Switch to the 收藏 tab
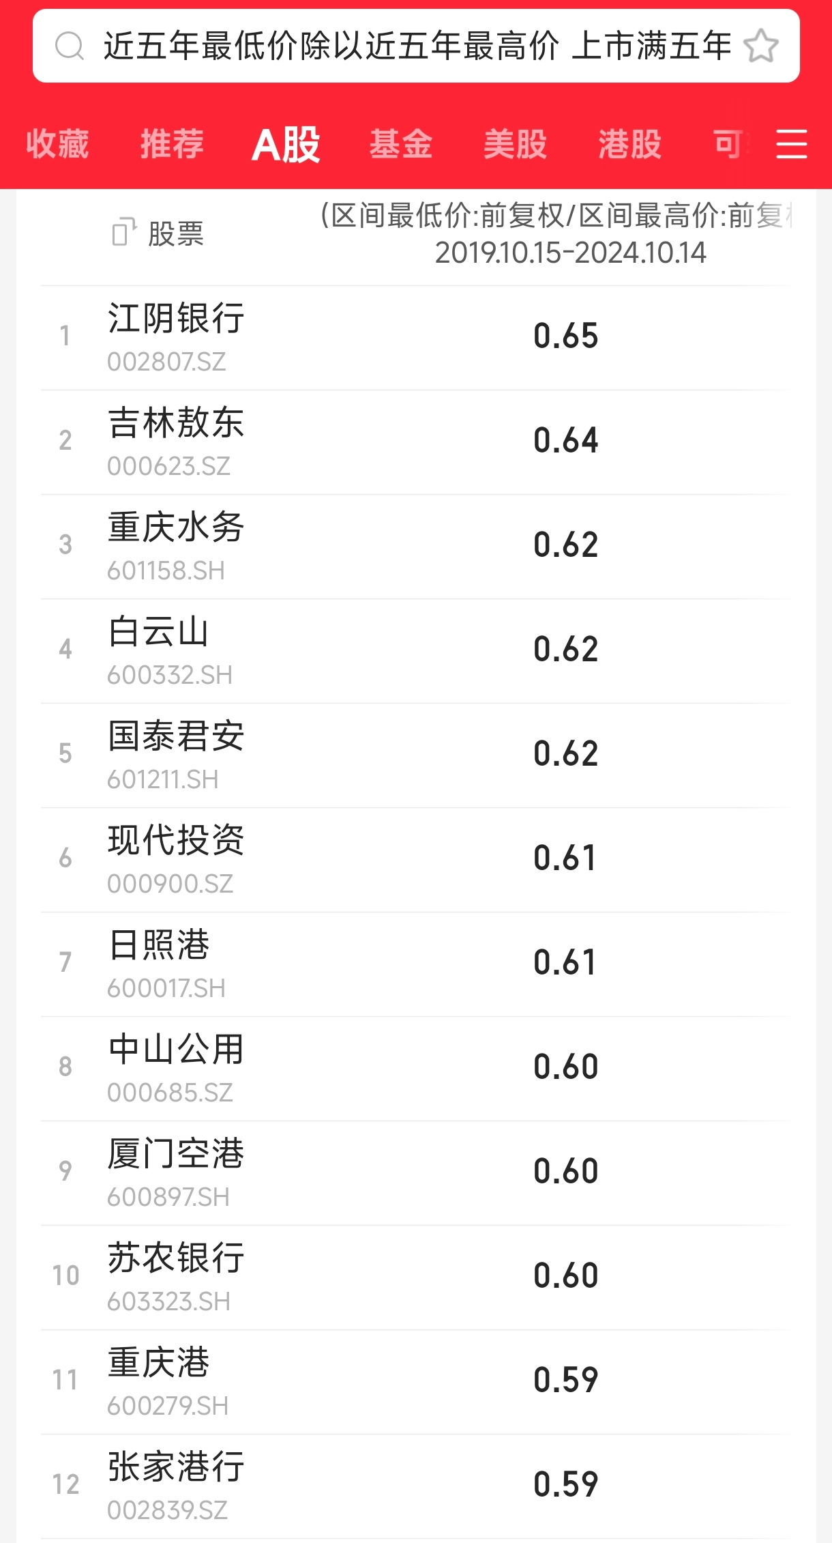This screenshot has height=1543, width=832. click(x=58, y=144)
